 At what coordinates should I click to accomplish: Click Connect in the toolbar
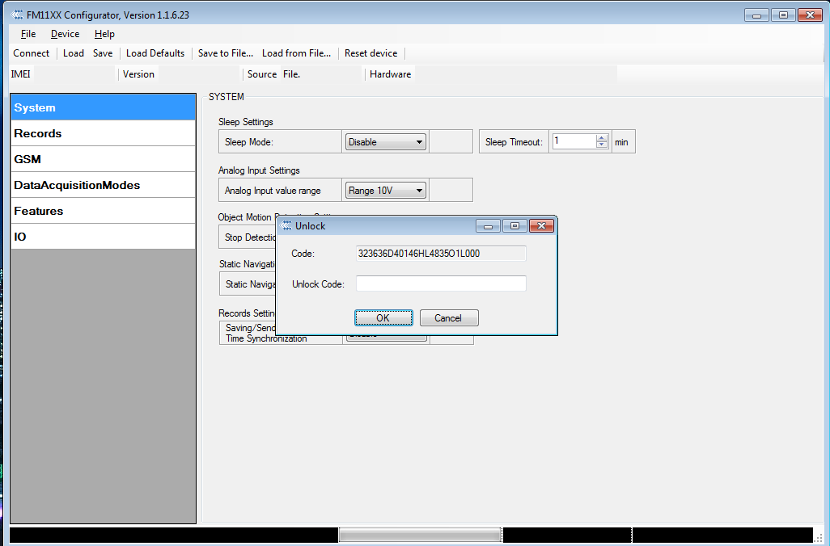[32, 53]
